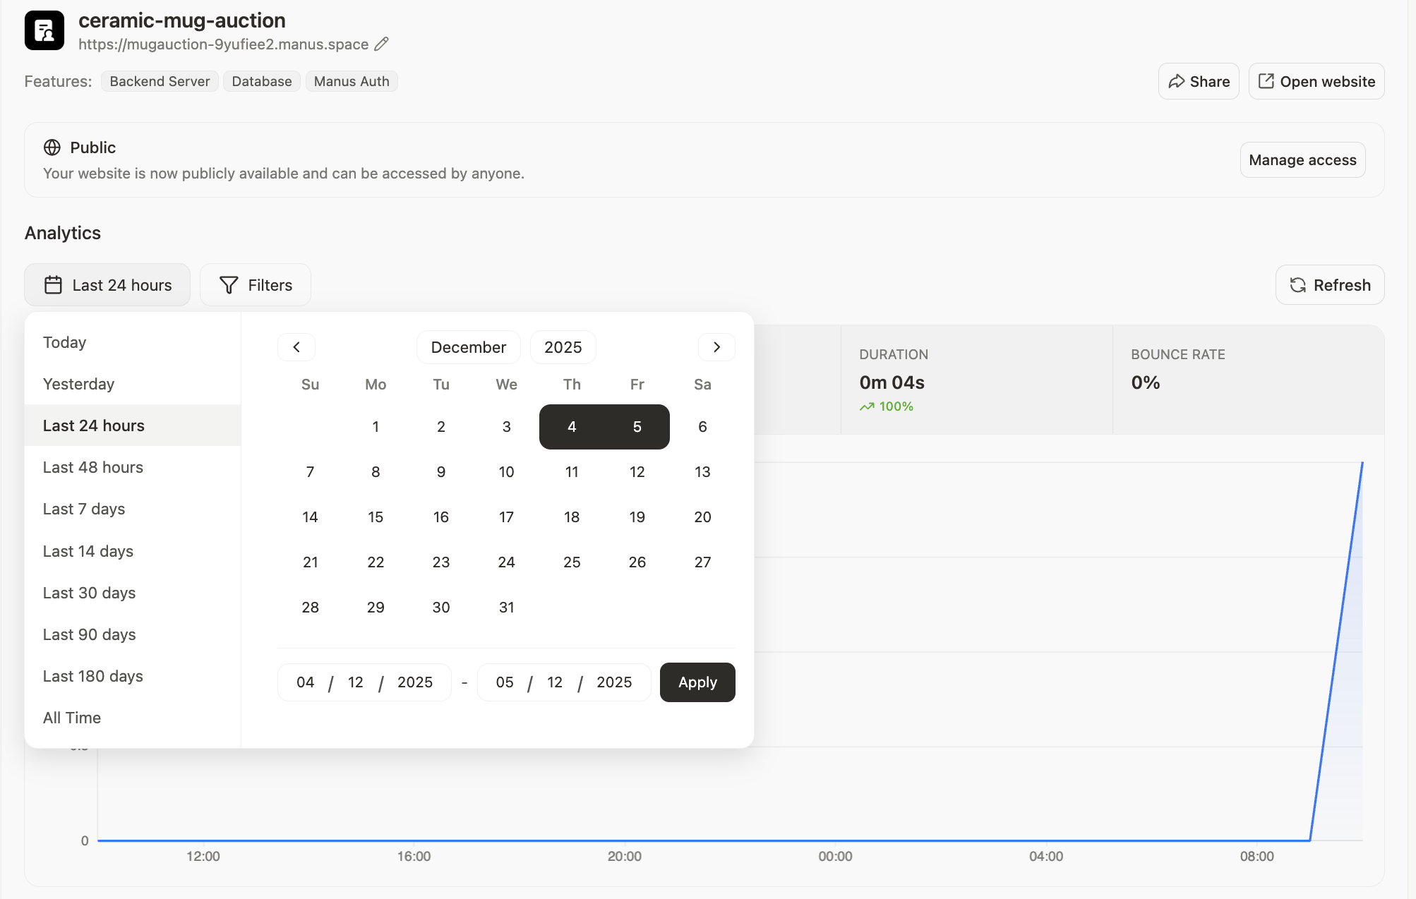
Task: Click the Manage access button
Action: 1302,159
